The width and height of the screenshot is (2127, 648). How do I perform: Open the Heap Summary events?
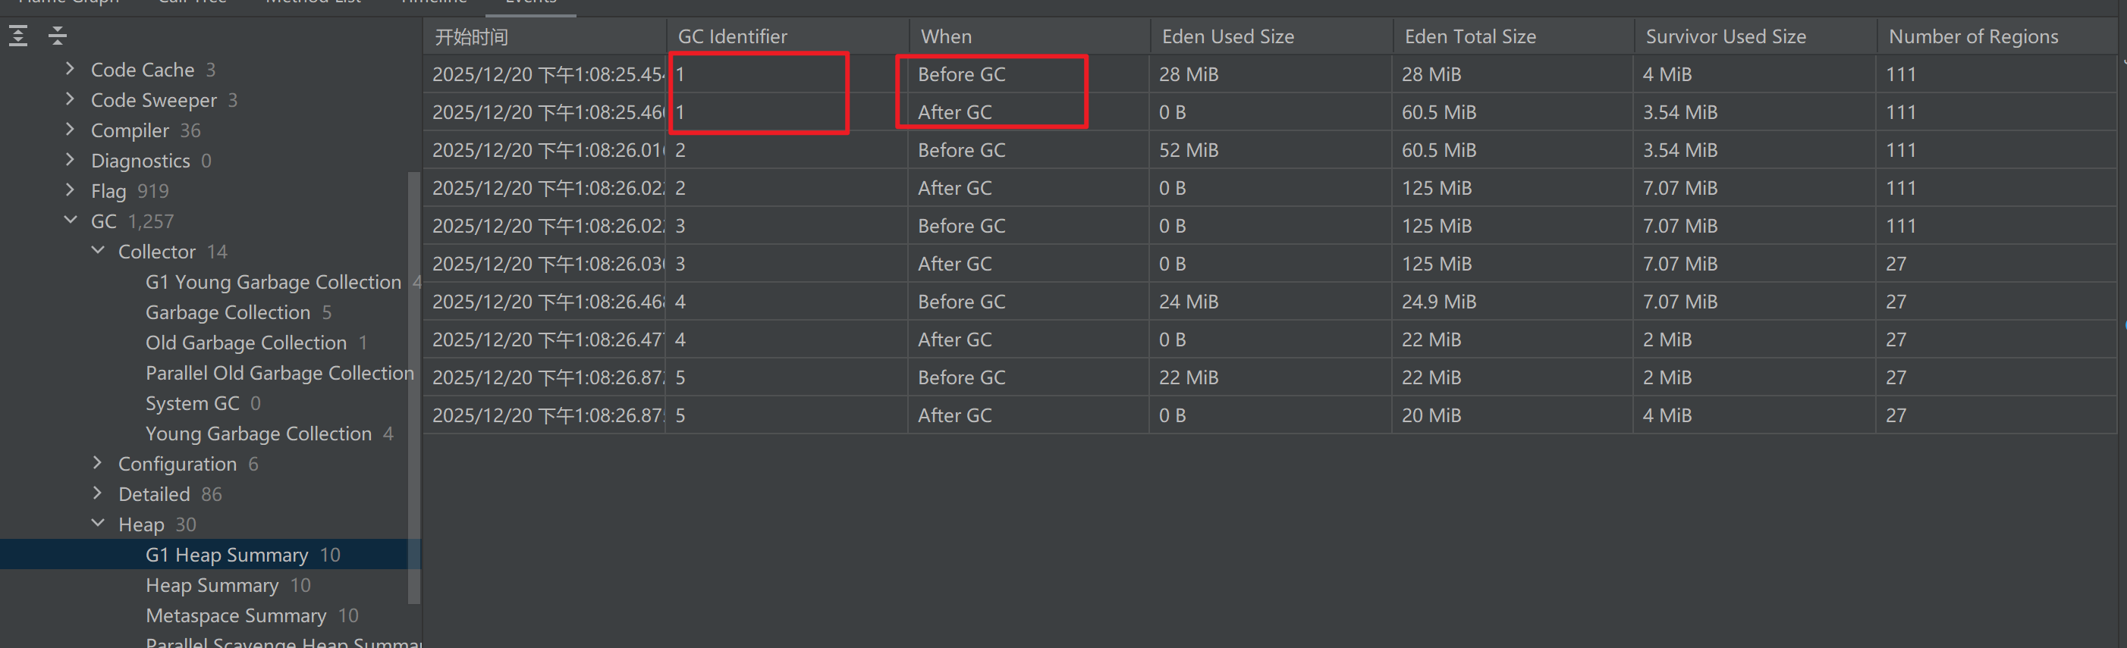212,585
